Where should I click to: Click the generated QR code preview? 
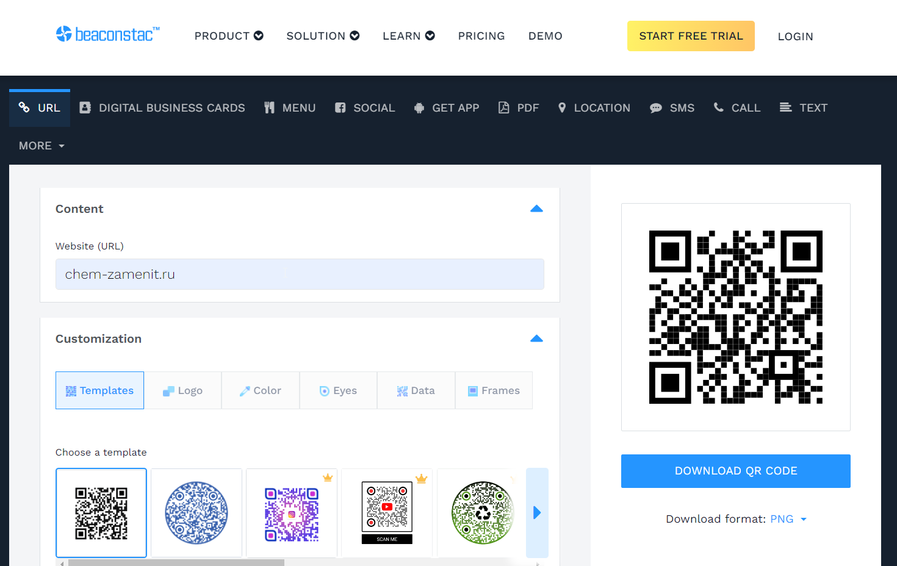coord(736,317)
